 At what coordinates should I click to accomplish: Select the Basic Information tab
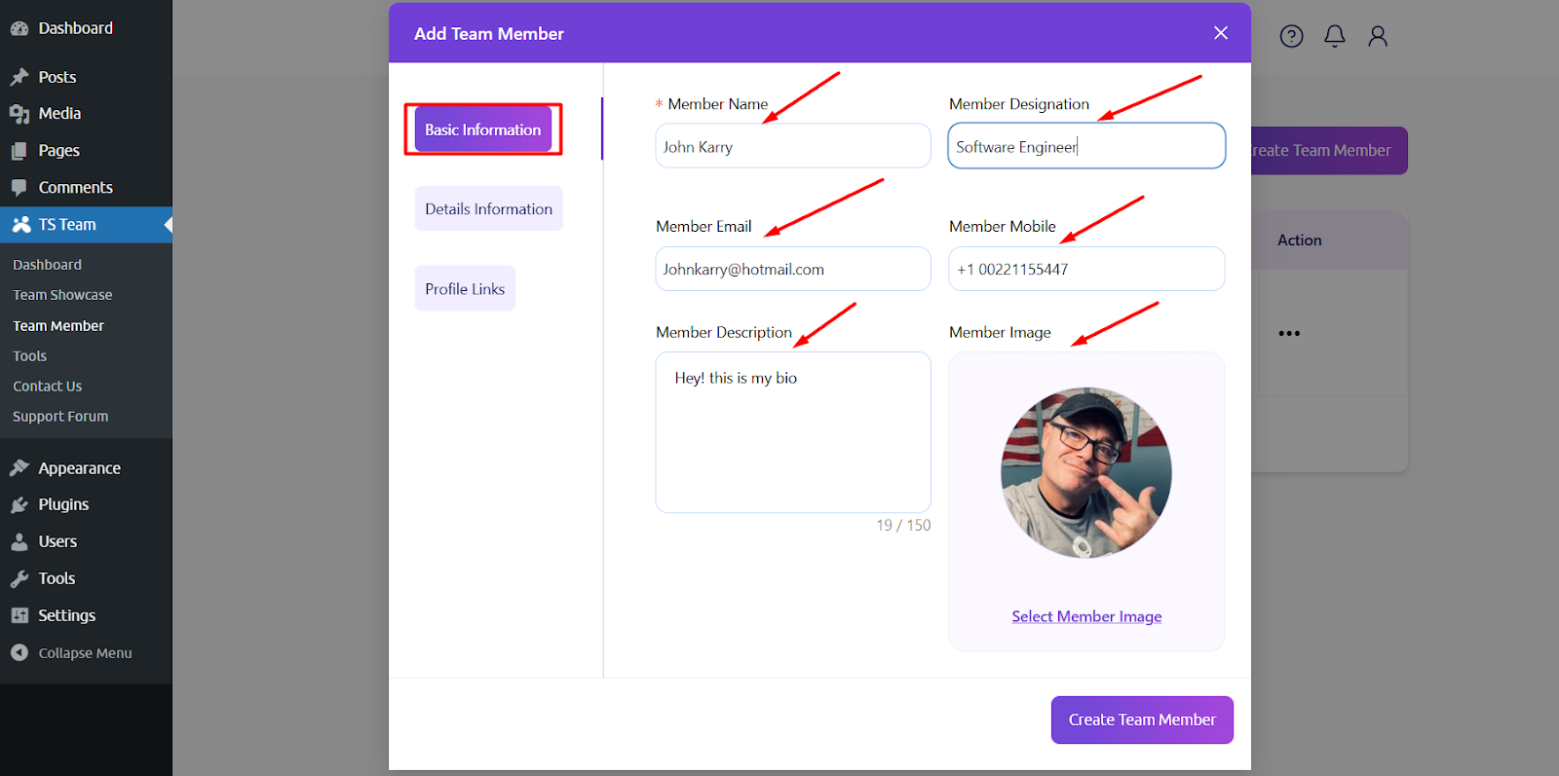tap(483, 129)
